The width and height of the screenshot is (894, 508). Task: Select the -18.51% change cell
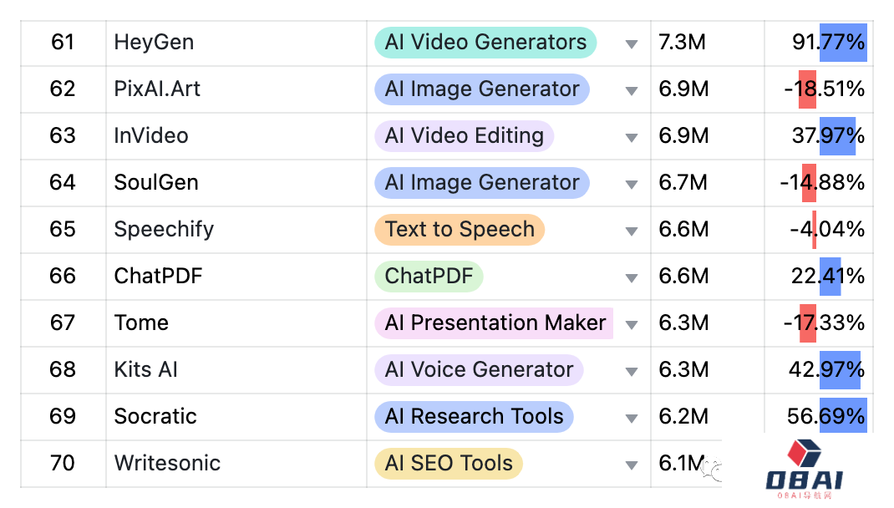[x=823, y=89]
